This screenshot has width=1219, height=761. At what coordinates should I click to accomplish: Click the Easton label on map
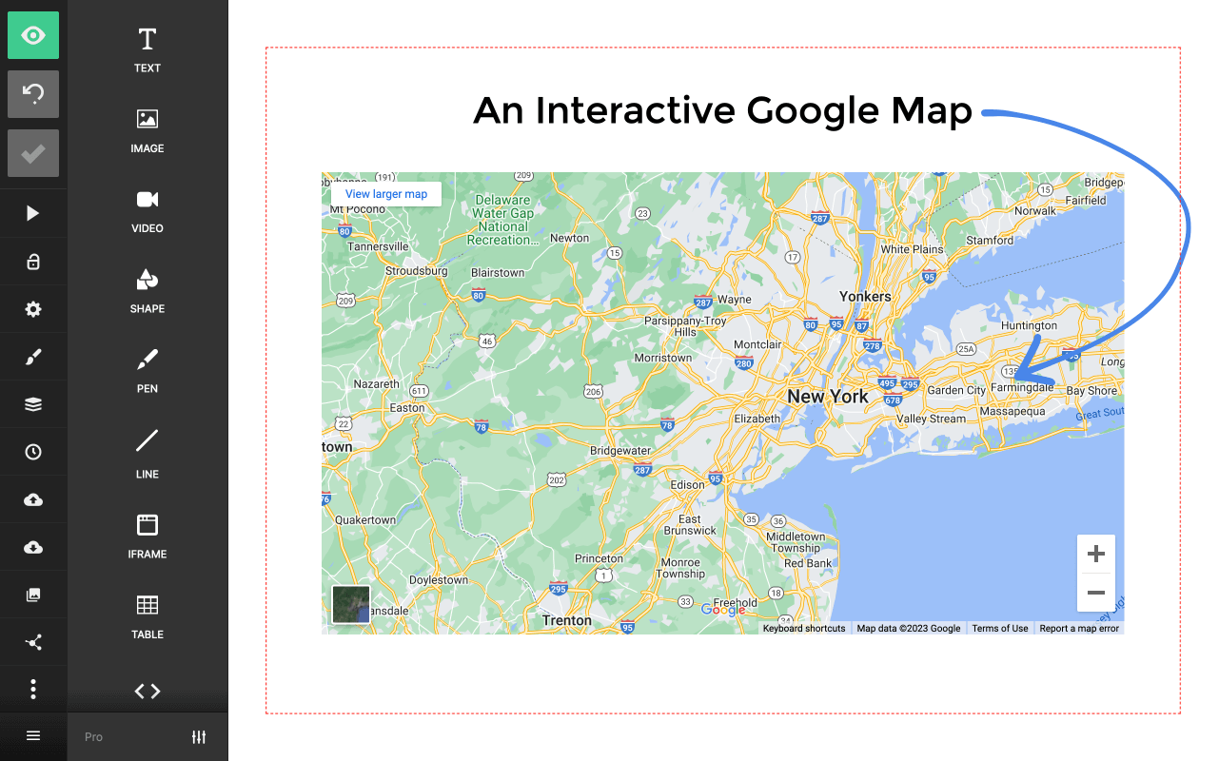click(407, 408)
